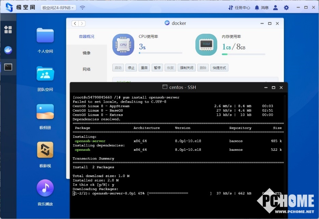
Task: Click the 暂停 pause button
Action: point(157,68)
